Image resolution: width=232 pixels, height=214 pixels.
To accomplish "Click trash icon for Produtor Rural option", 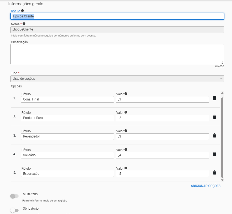I will pyautogui.click(x=214, y=117).
